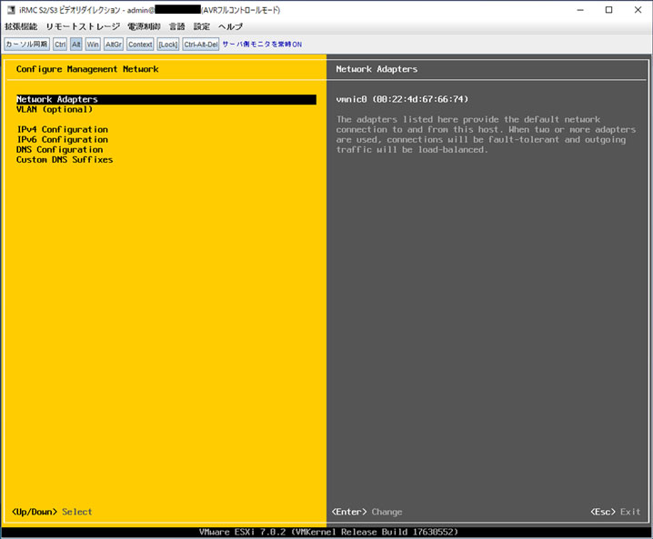This screenshot has width=653, height=539.
Task: Toggle the AltGr key button
Action: (x=114, y=45)
